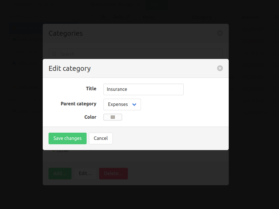This screenshot has width=279, height=209.
Task: Open the Show recent 90 days dropdown
Action: click(115, 4)
